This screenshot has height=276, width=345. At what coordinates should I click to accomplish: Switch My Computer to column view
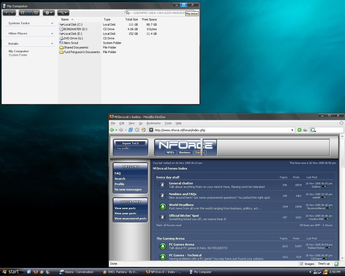click(36, 13)
